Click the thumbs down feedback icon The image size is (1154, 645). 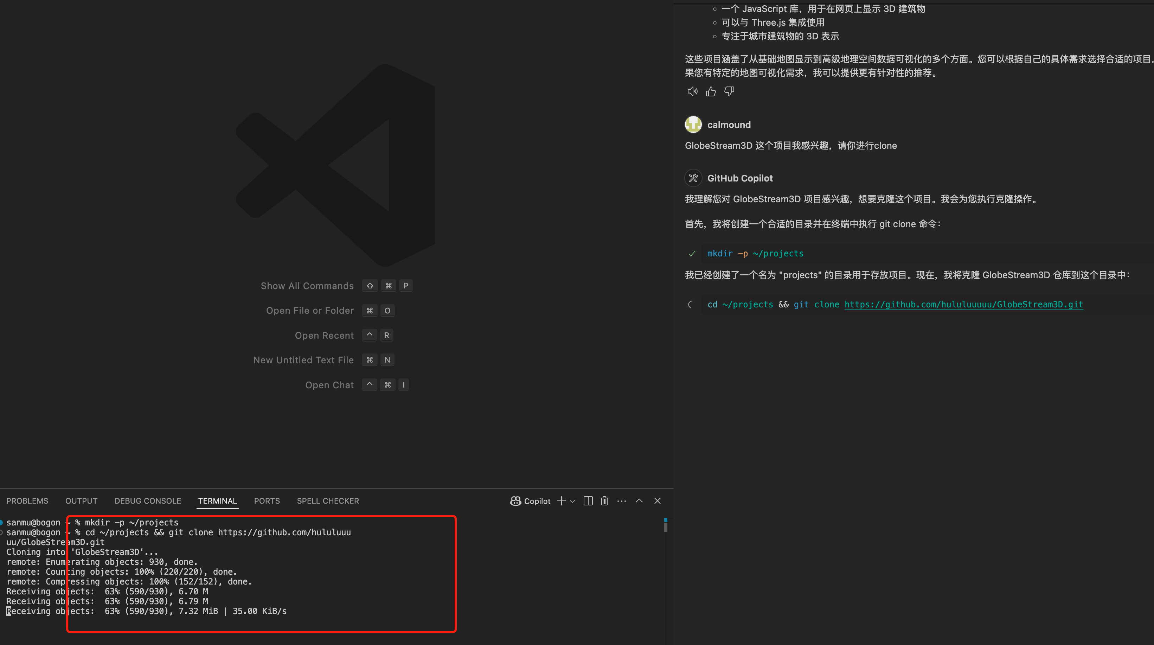[x=729, y=91]
